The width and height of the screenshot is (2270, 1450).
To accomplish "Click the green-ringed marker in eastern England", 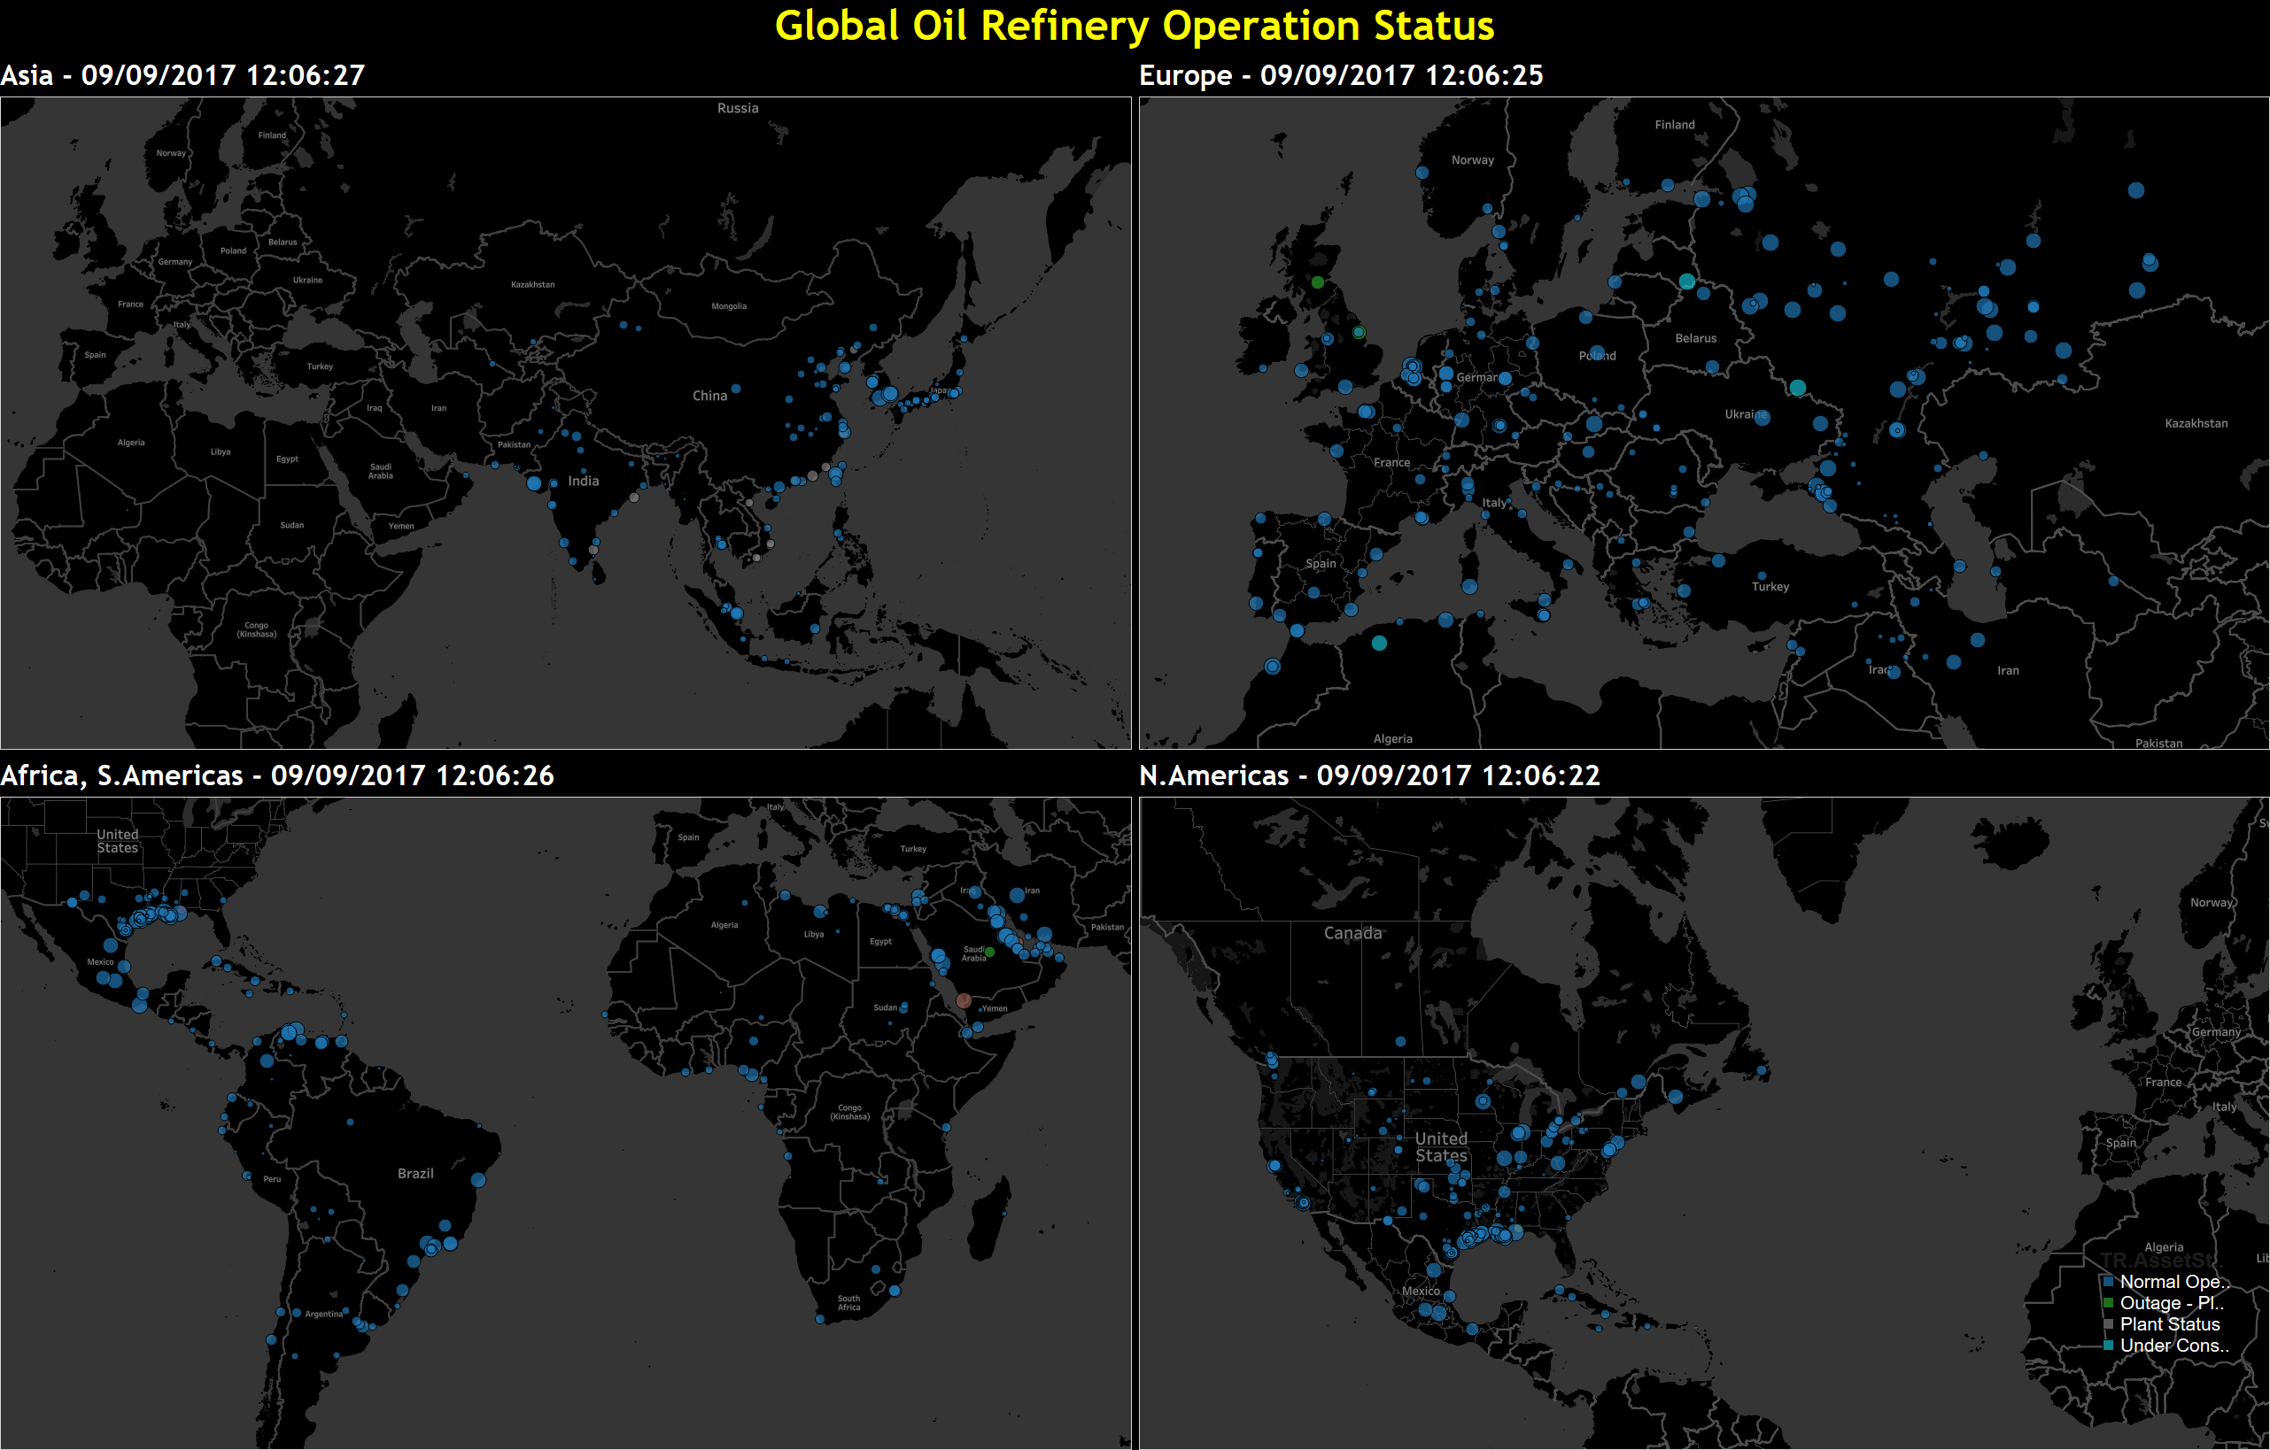I will [1359, 332].
